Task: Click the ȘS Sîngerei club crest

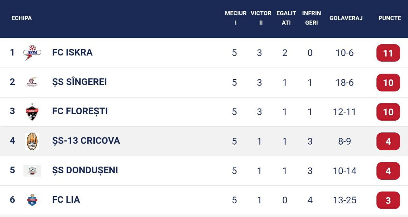Action: [32, 82]
